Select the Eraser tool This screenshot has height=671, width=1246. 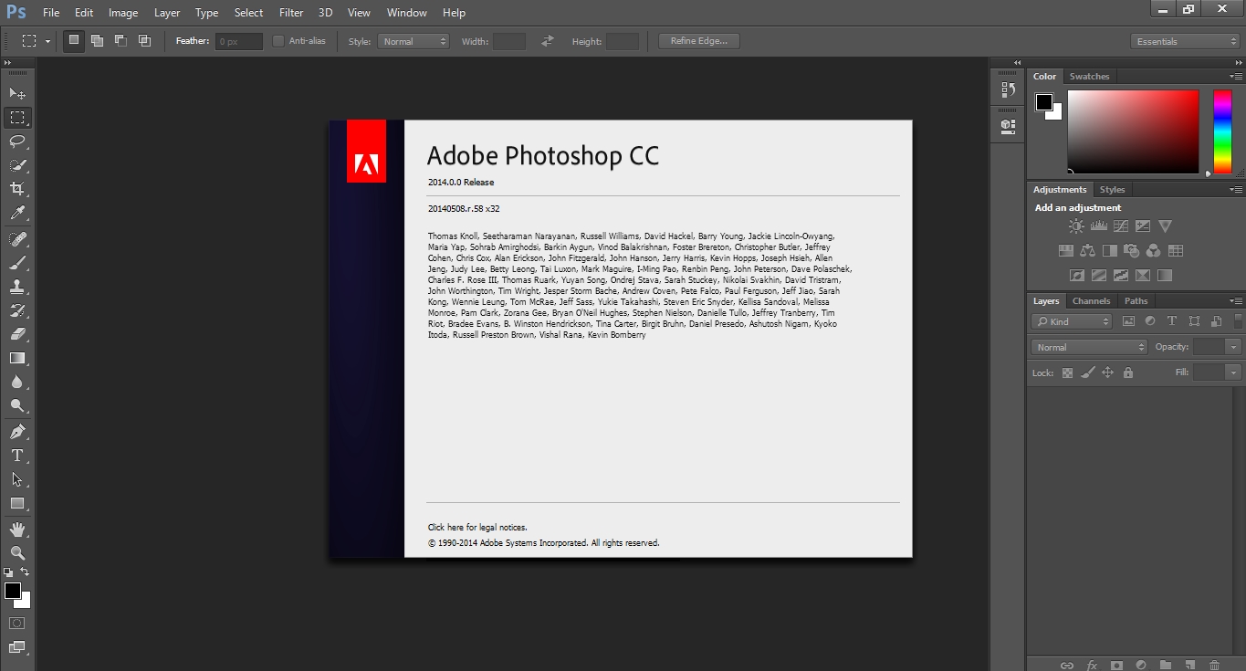[x=17, y=334]
